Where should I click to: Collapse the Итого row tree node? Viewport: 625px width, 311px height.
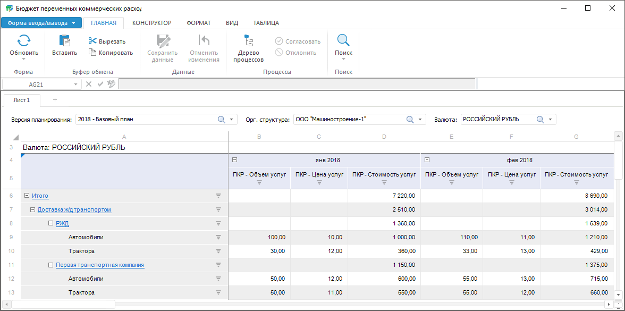coord(27,196)
